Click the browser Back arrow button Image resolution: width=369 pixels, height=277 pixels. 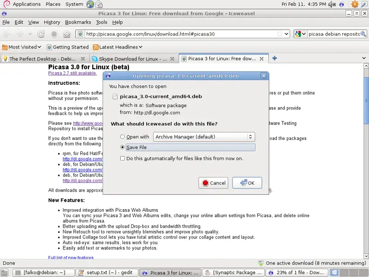click(x=6, y=34)
